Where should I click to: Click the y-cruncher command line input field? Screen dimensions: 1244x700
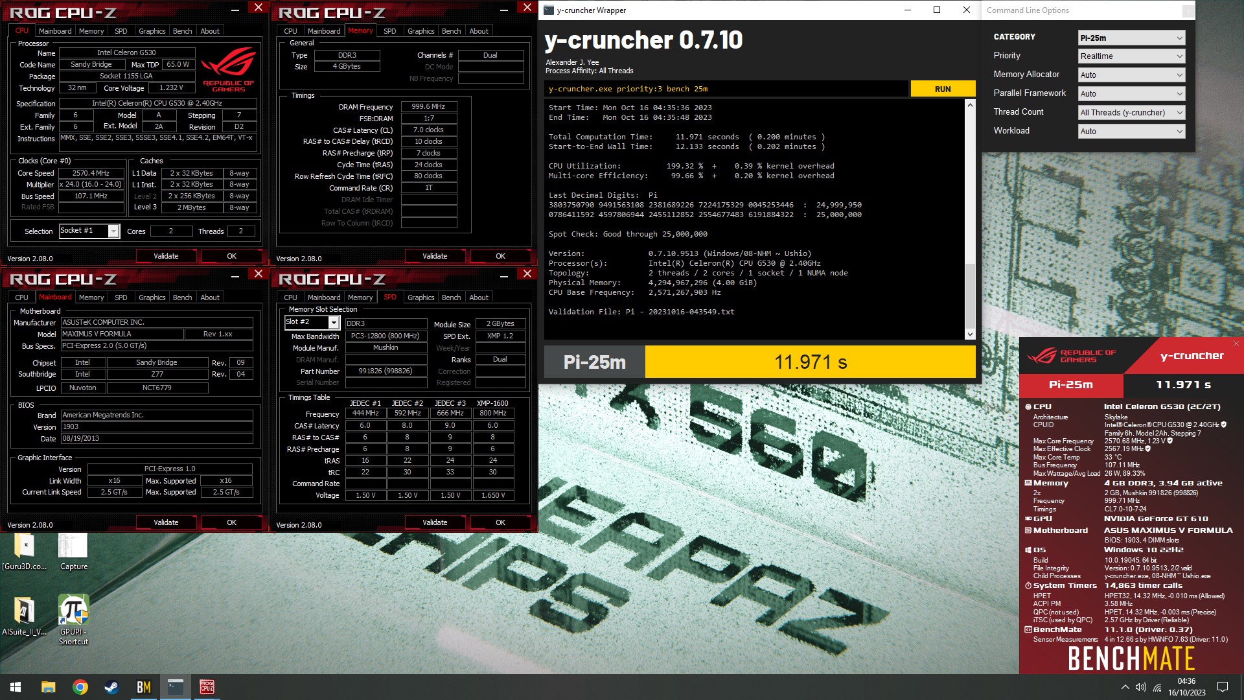tap(726, 89)
